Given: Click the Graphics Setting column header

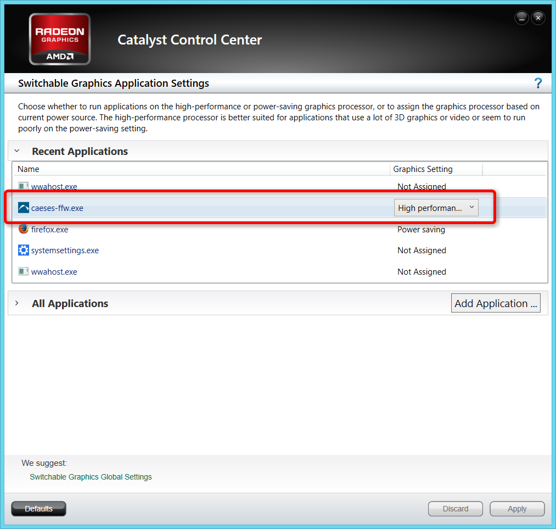Looking at the screenshot, I should (x=423, y=169).
